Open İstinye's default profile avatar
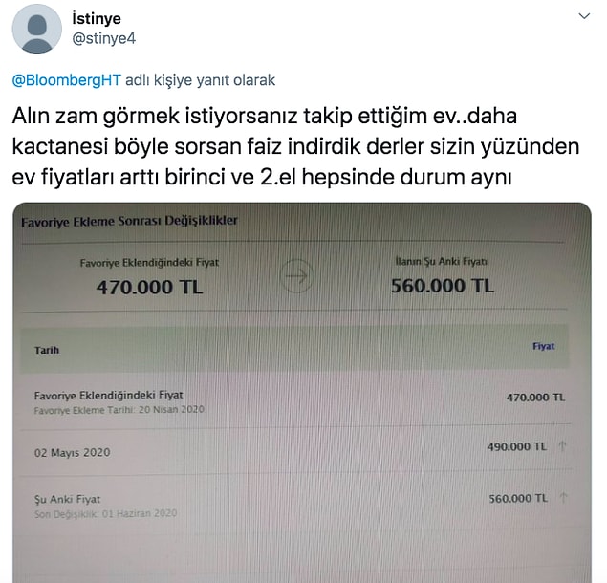607x583 pixels. coord(36,29)
